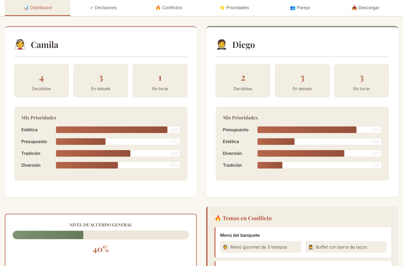
Task: Click the Diego name heading
Action: (244, 45)
